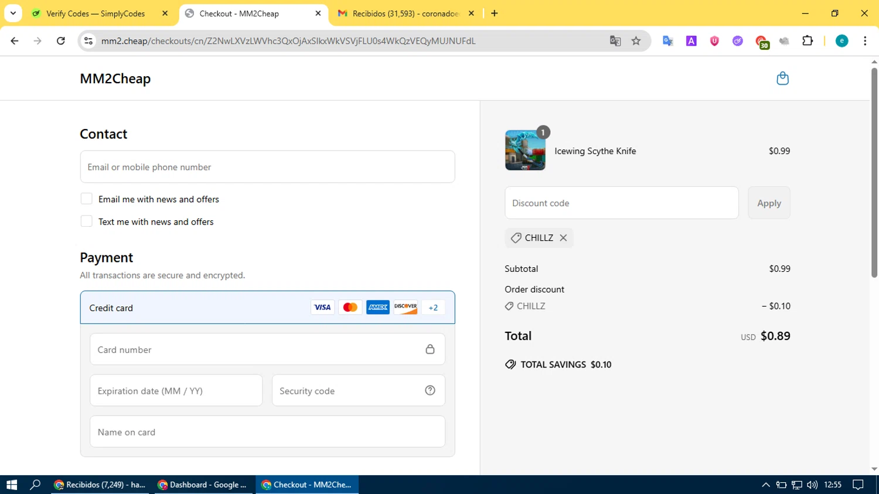The height and width of the screenshot is (494, 879).
Task: Check Text me with news and offers
Action: click(86, 222)
